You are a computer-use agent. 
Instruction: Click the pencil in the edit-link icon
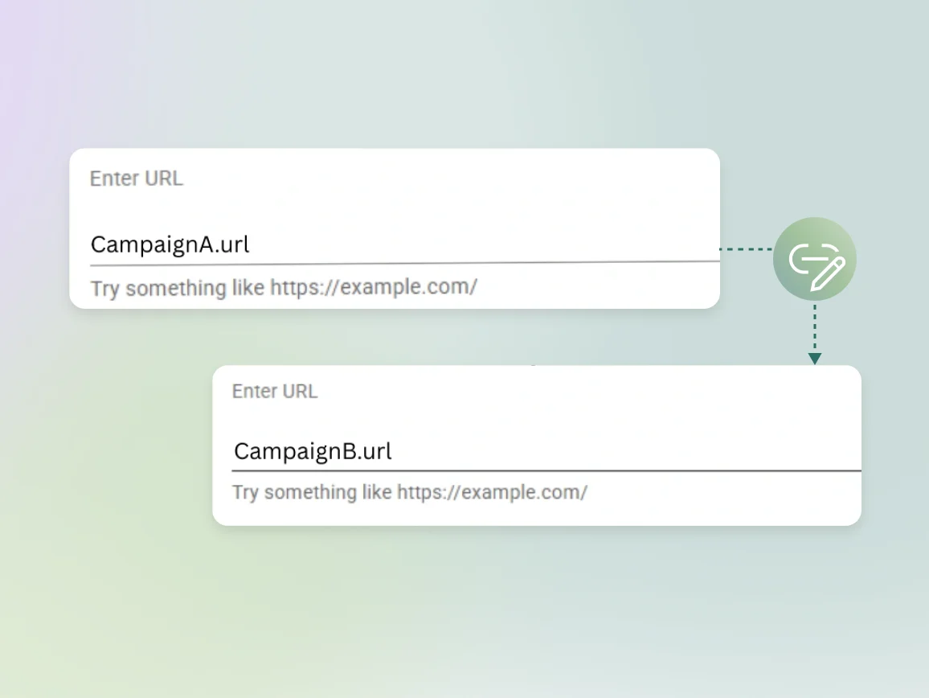[x=828, y=273]
